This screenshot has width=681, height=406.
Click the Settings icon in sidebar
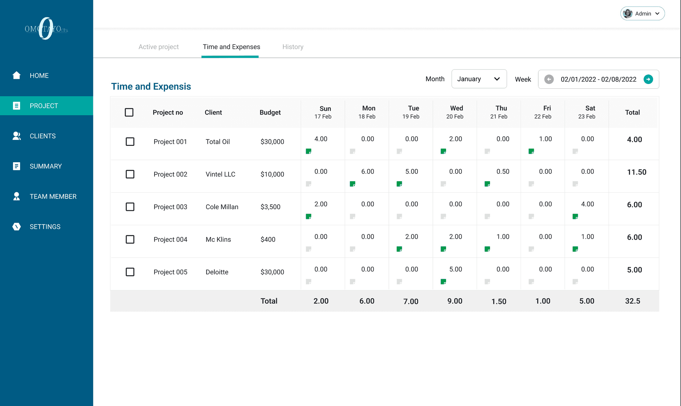(16, 226)
